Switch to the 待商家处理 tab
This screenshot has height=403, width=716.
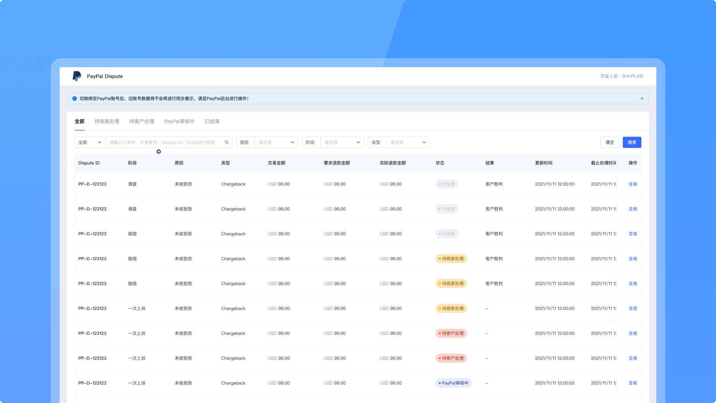pos(107,121)
